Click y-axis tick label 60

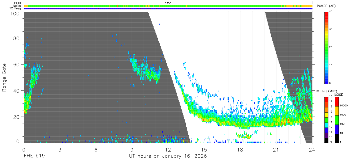tap(17, 64)
